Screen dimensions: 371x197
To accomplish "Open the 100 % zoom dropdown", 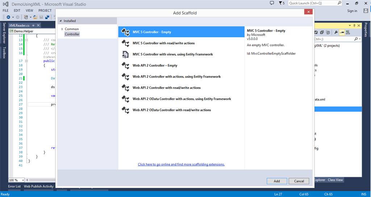I will point(23,180).
